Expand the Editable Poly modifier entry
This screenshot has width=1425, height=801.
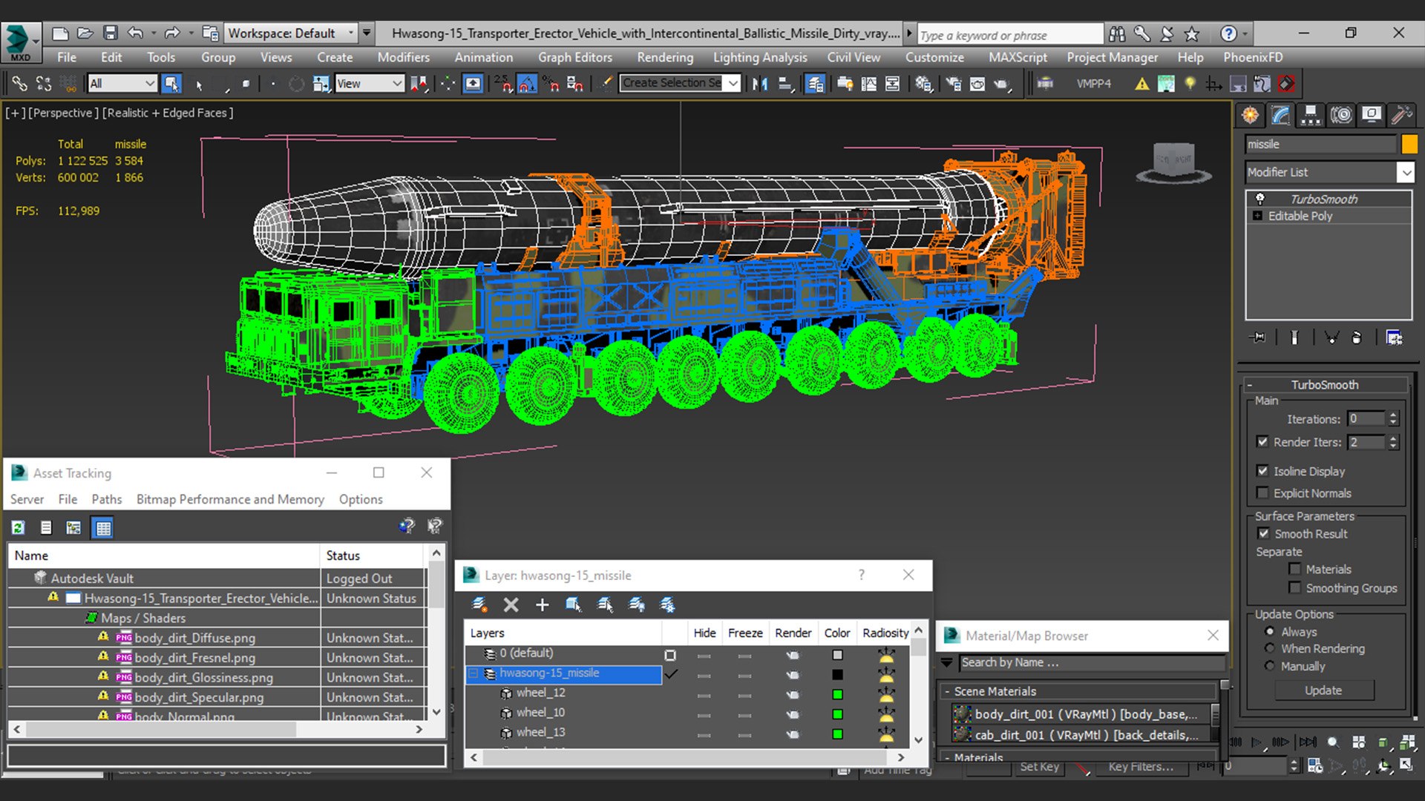tap(1257, 216)
